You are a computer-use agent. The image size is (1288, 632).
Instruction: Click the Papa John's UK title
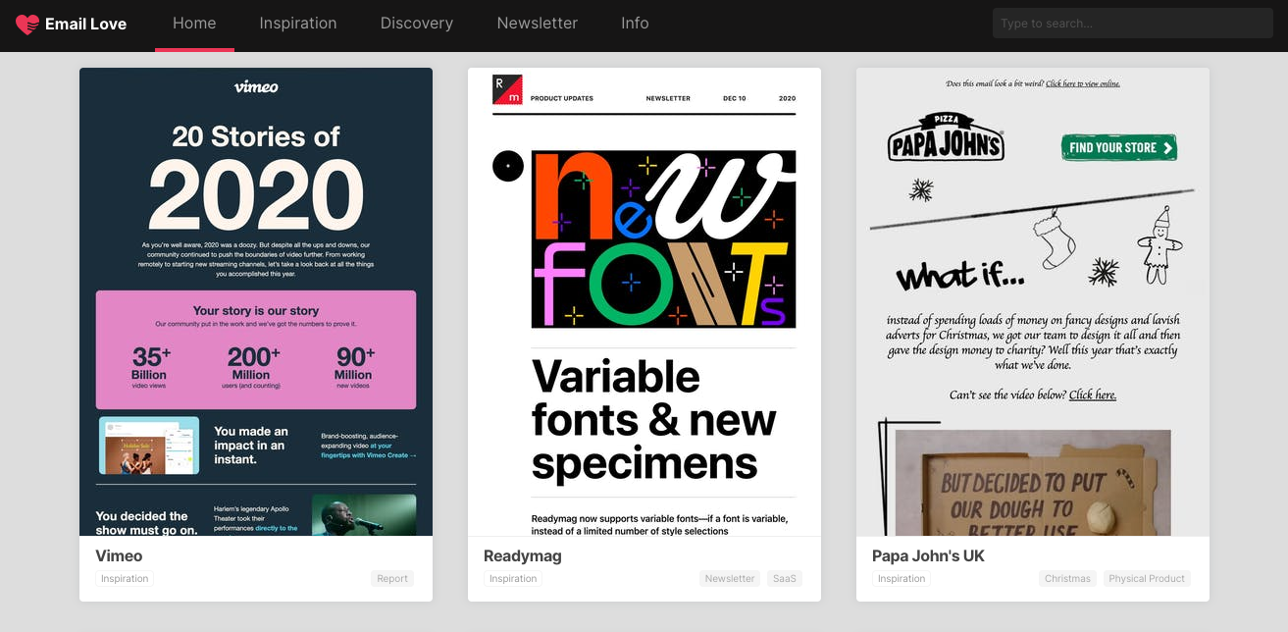pos(928,555)
